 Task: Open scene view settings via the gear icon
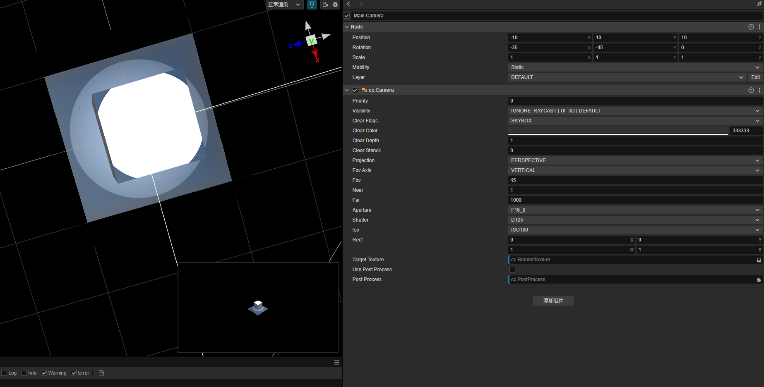coord(335,5)
